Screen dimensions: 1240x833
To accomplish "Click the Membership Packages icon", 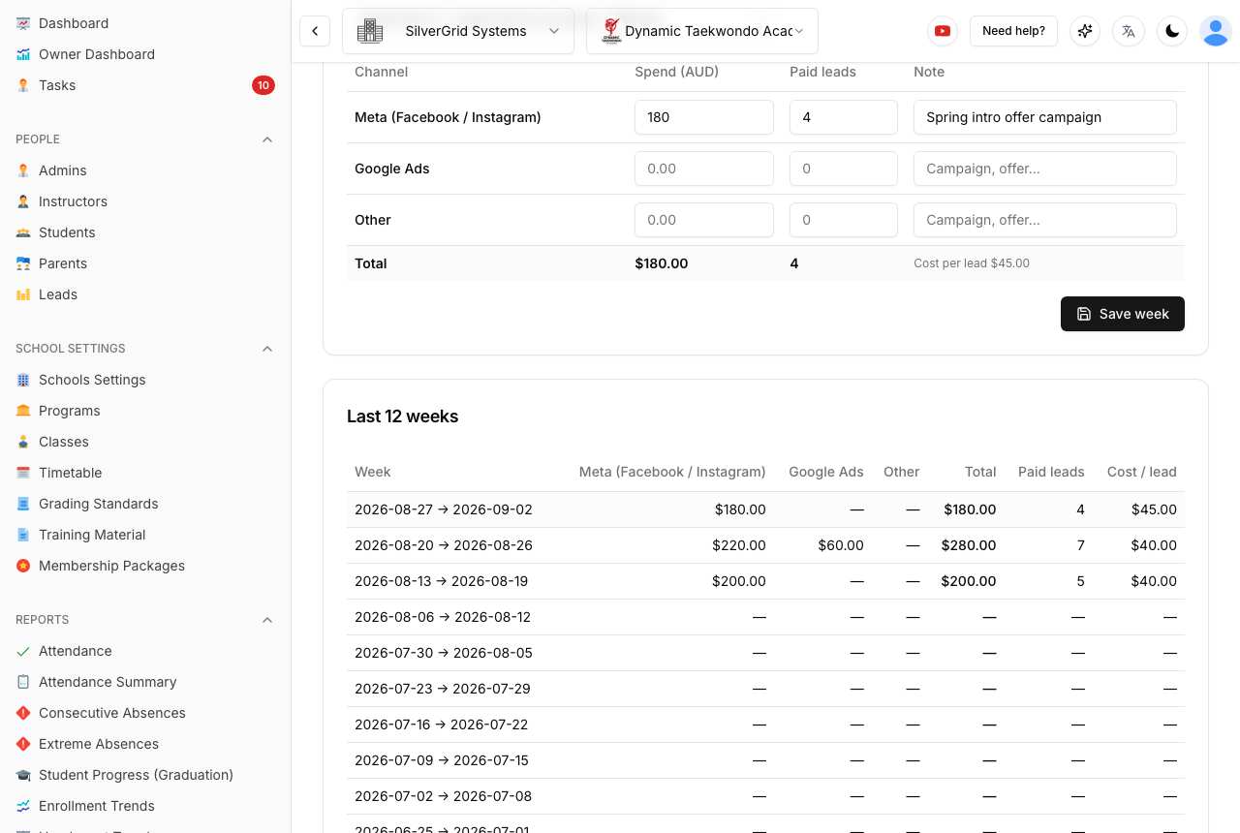I will (x=23, y=566).
